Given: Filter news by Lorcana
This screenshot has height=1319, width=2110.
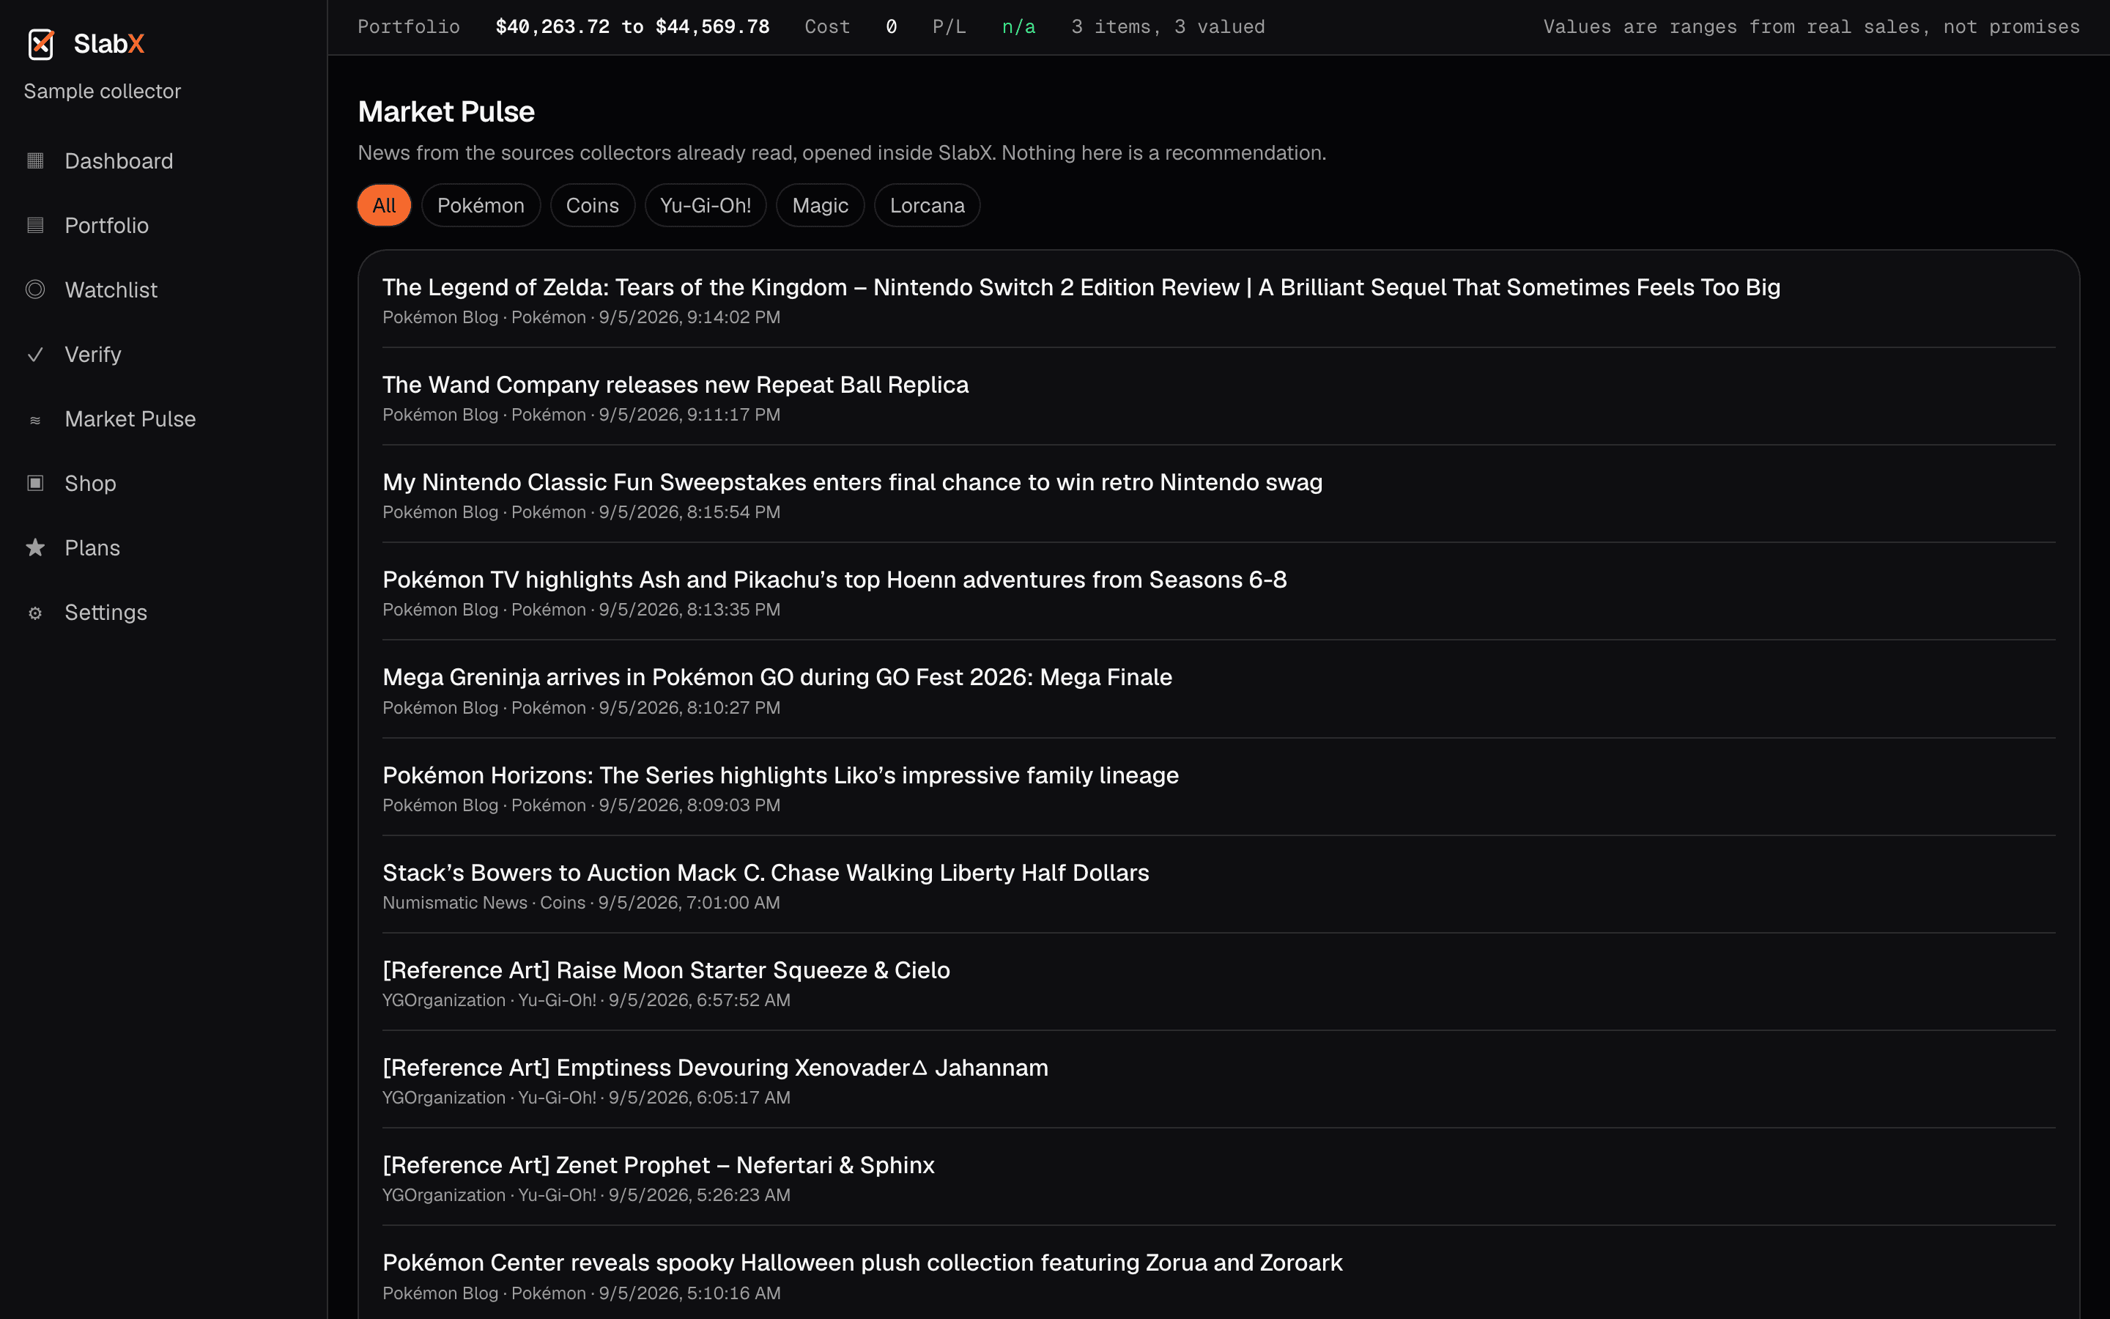Looking at the screenshot, I should (x=927, y=205).
